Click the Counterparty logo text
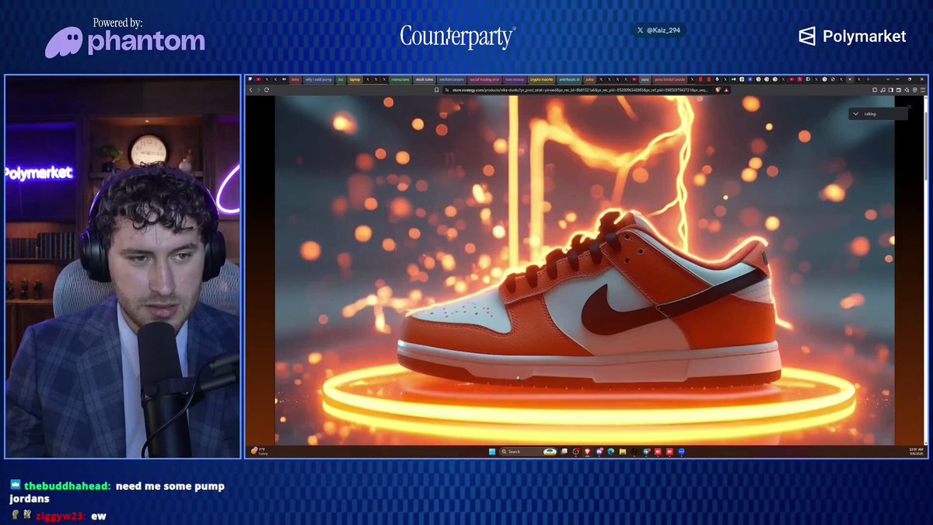This screenshot has height=525, width=933. coord(458,37)
